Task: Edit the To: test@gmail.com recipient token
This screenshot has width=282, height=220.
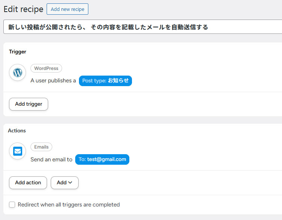Action: click(x=102, y=159)
